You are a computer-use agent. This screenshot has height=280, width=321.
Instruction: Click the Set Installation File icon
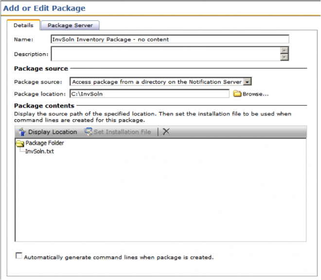[88, 132]
